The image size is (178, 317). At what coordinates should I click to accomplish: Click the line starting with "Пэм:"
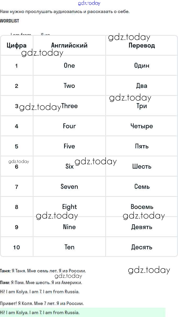click(x=41, y=283)
